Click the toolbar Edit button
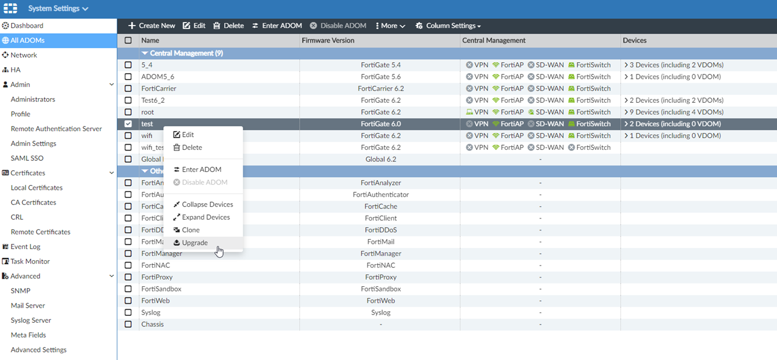Image resolution: width=777 pixels, height=360 pixels. [194, 26]
